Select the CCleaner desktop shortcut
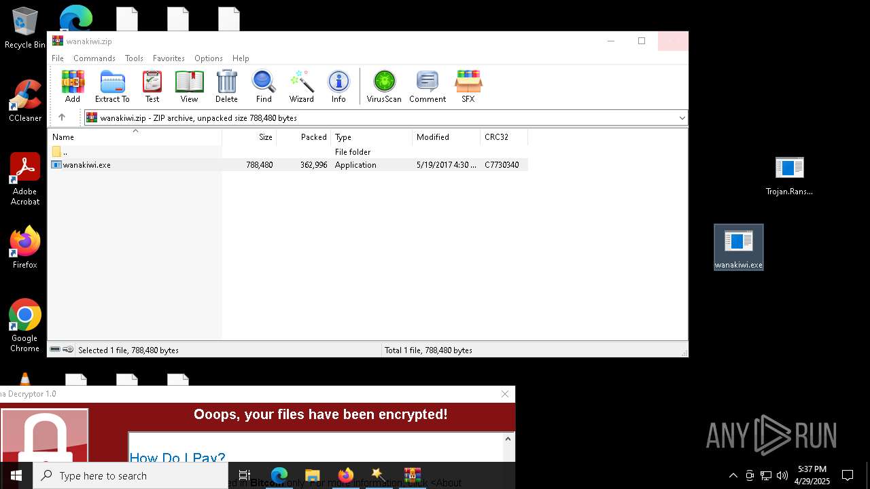The height and width of the screenshot is (489, 870). click(25, 101)
